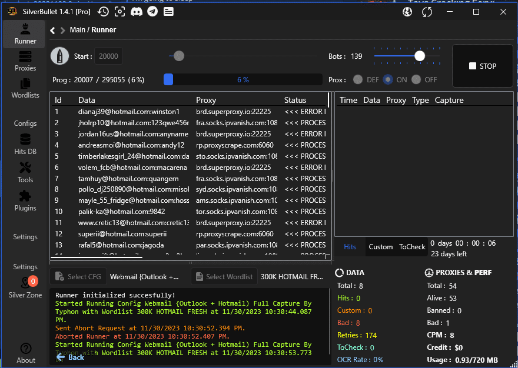Switch proxy mode to OFF
The height and width of the screenshot is (368, 518).
(417, 79)
